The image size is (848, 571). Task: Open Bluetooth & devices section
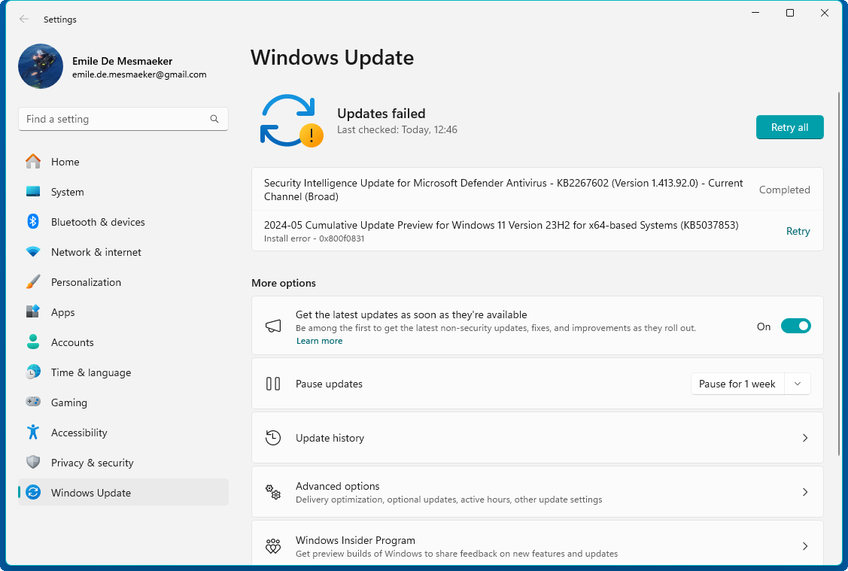tap(123, 222)
